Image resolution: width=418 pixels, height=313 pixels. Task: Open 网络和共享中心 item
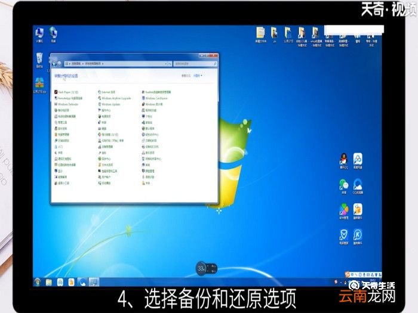[x=151, y=159]
